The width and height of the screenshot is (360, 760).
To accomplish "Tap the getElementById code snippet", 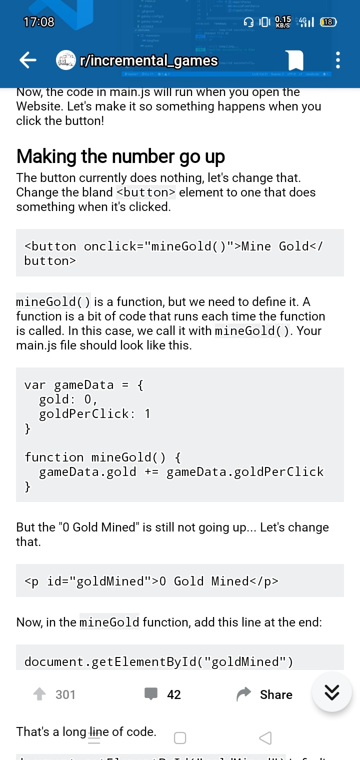I will [180, 657].
